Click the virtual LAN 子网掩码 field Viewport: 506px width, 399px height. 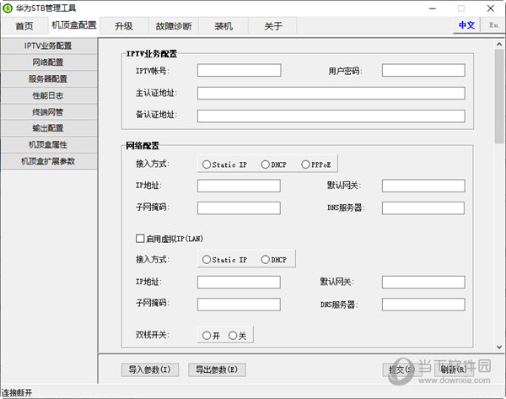(239, 305)
